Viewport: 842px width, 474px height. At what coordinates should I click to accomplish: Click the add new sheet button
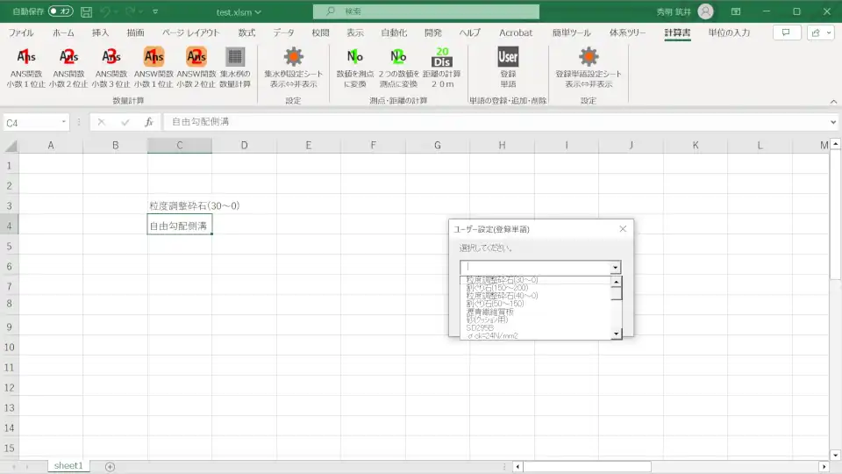click(110, 466)
